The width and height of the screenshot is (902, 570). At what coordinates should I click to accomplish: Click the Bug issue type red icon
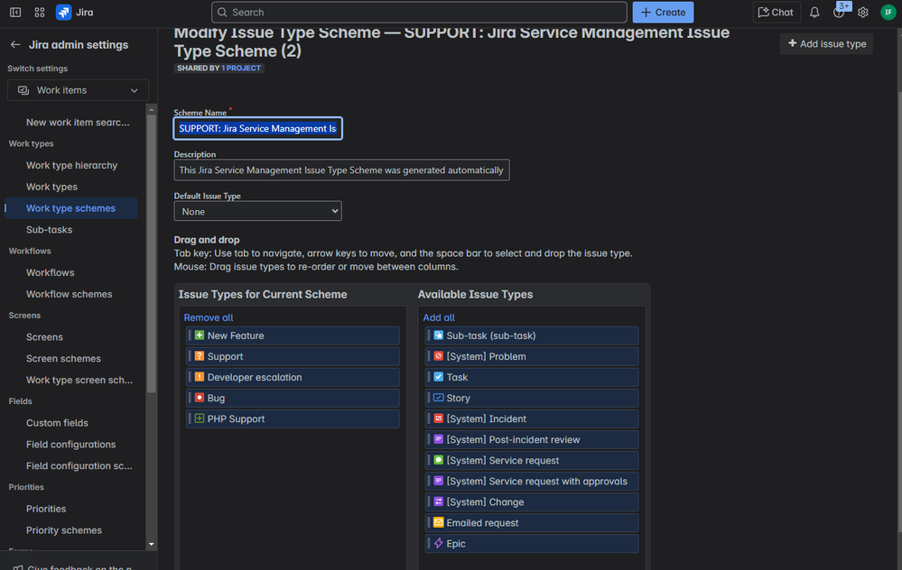point(200,398)
